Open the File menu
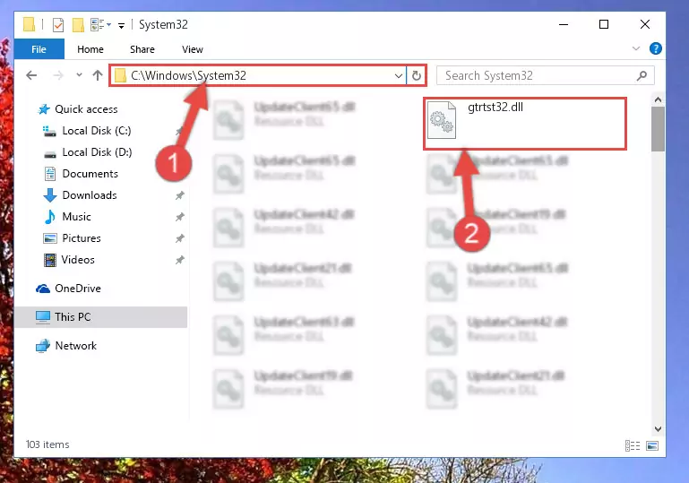The height and width of the screenshot is (483, 689). (39, 49)
